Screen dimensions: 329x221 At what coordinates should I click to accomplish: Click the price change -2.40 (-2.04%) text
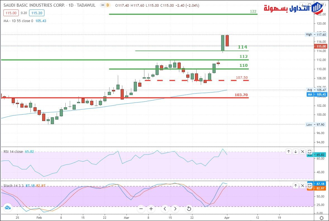click(188, 5)
